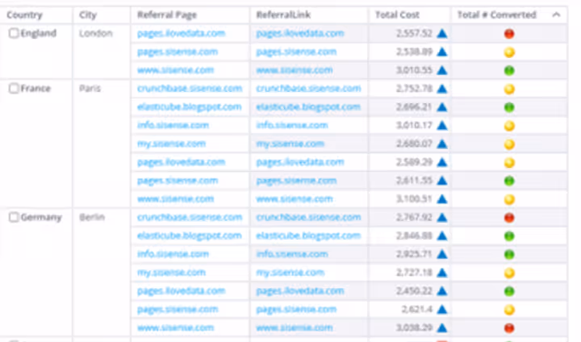This screenshot has width=581, height=342.
Task: Click the trend arrow in England pages.sisense.com row
Action: (441, 52)
